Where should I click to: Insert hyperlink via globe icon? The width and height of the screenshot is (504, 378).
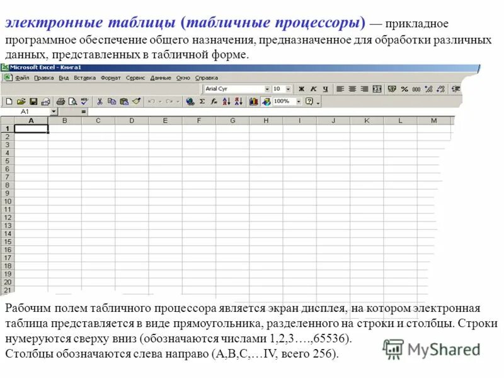[x=190, y=101]
